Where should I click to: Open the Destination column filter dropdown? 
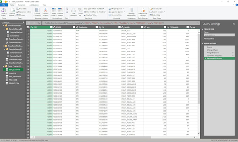(x=97, y=27)
